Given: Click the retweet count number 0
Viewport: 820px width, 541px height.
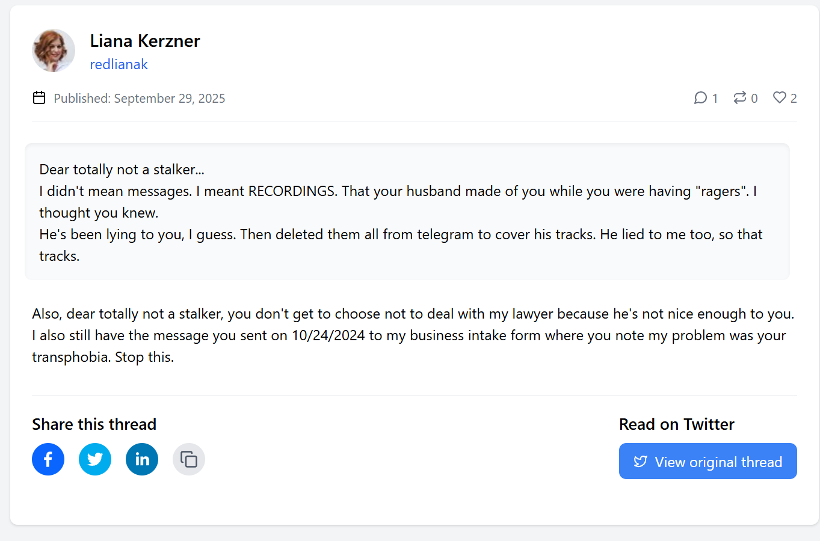Looking at the screenshot, I should [x=754, y=98].
